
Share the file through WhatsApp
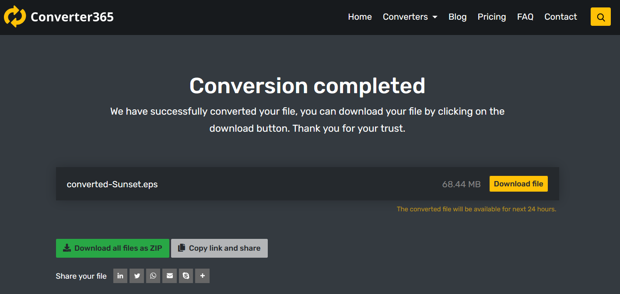[x=153, y=276]
